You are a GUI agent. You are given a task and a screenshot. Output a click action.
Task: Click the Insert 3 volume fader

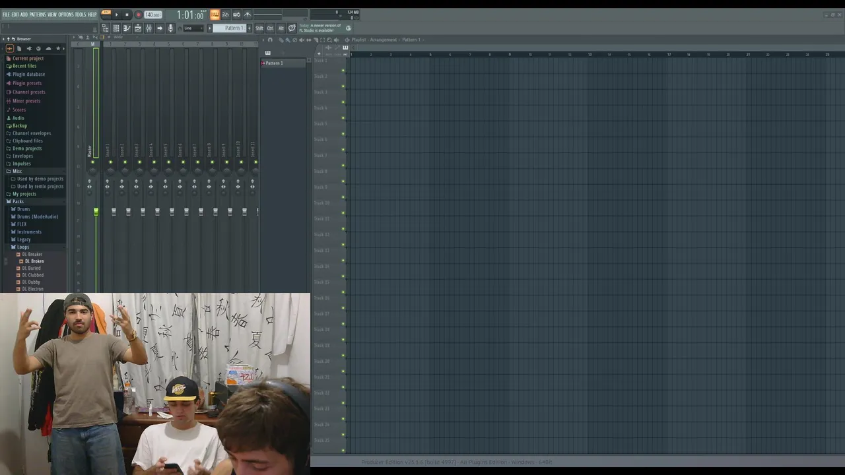coord(143,211)
